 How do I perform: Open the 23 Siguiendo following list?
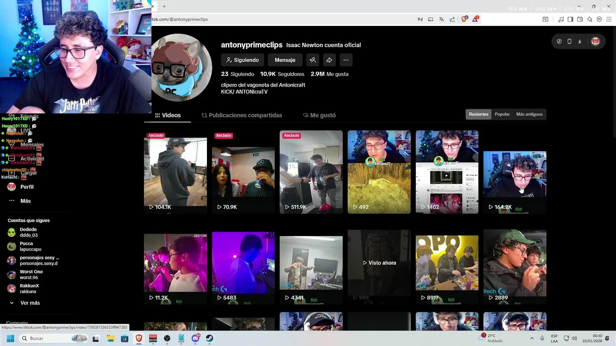pyautogui.click(x=237, y=74)
